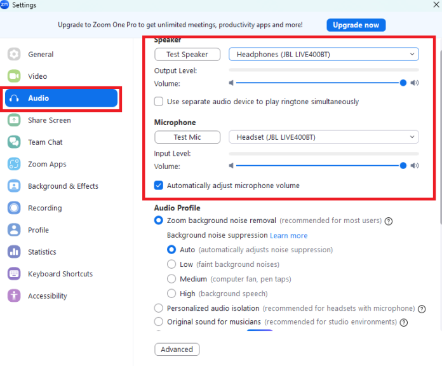Uncheck Automatically adjust microphone volume

coord(159,186)
